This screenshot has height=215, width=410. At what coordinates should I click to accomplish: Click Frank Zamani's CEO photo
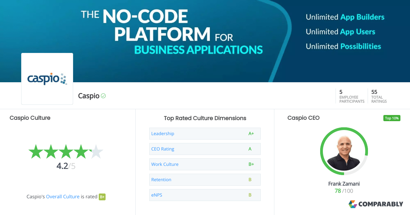point(344,151)
